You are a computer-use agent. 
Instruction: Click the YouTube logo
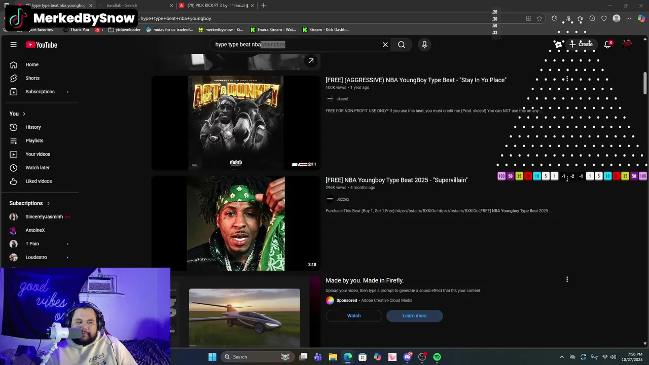[42, 45]
